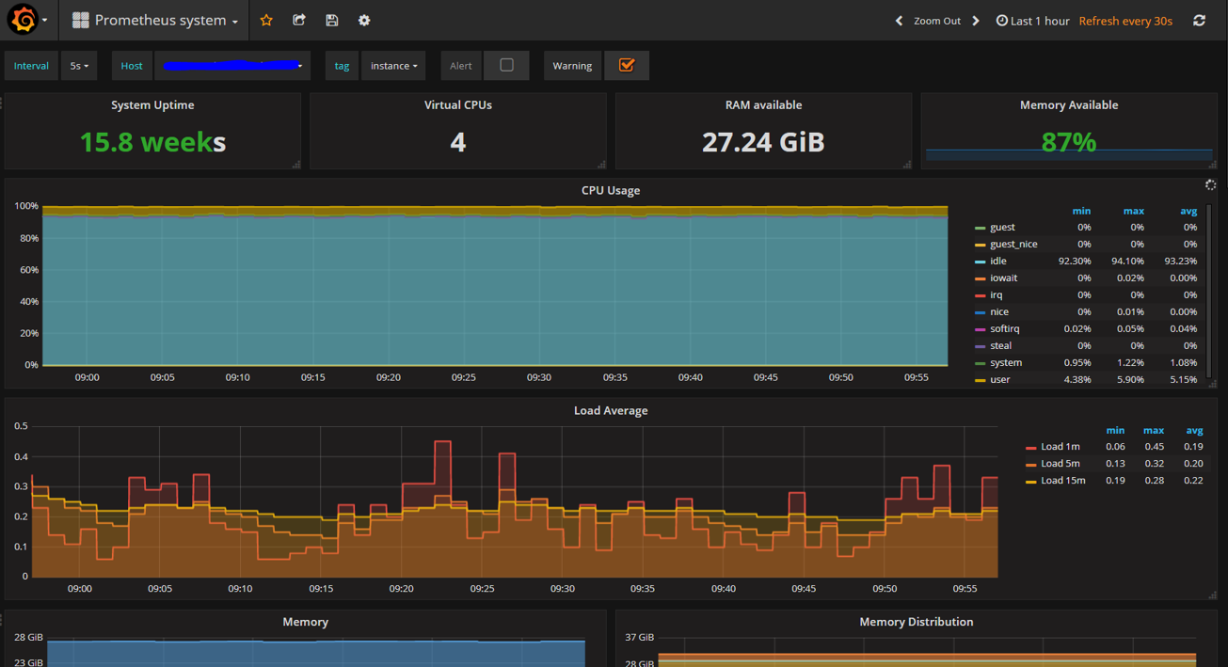Click the share dashboard icon
1228x667 pixels.
pyautogui.click(x=299, y=20)
